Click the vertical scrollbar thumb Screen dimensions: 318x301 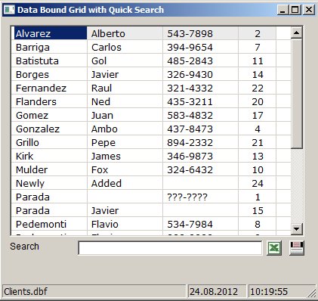297,93
